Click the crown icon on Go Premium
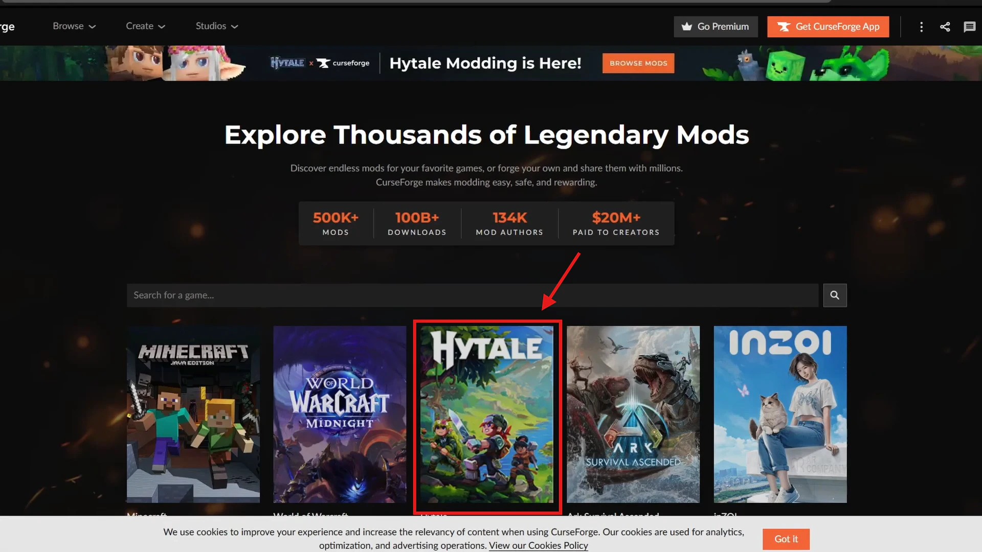This screenshot has height=552, width=982. pos(687,27)
